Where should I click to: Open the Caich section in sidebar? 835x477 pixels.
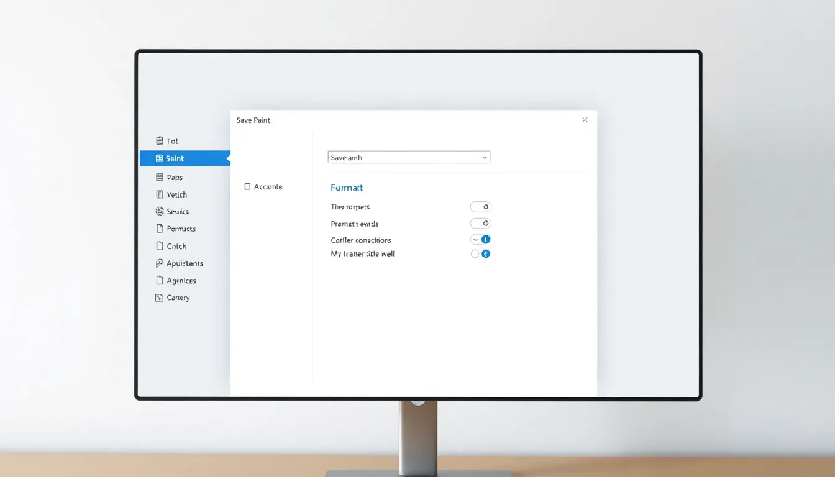(176, 246)
